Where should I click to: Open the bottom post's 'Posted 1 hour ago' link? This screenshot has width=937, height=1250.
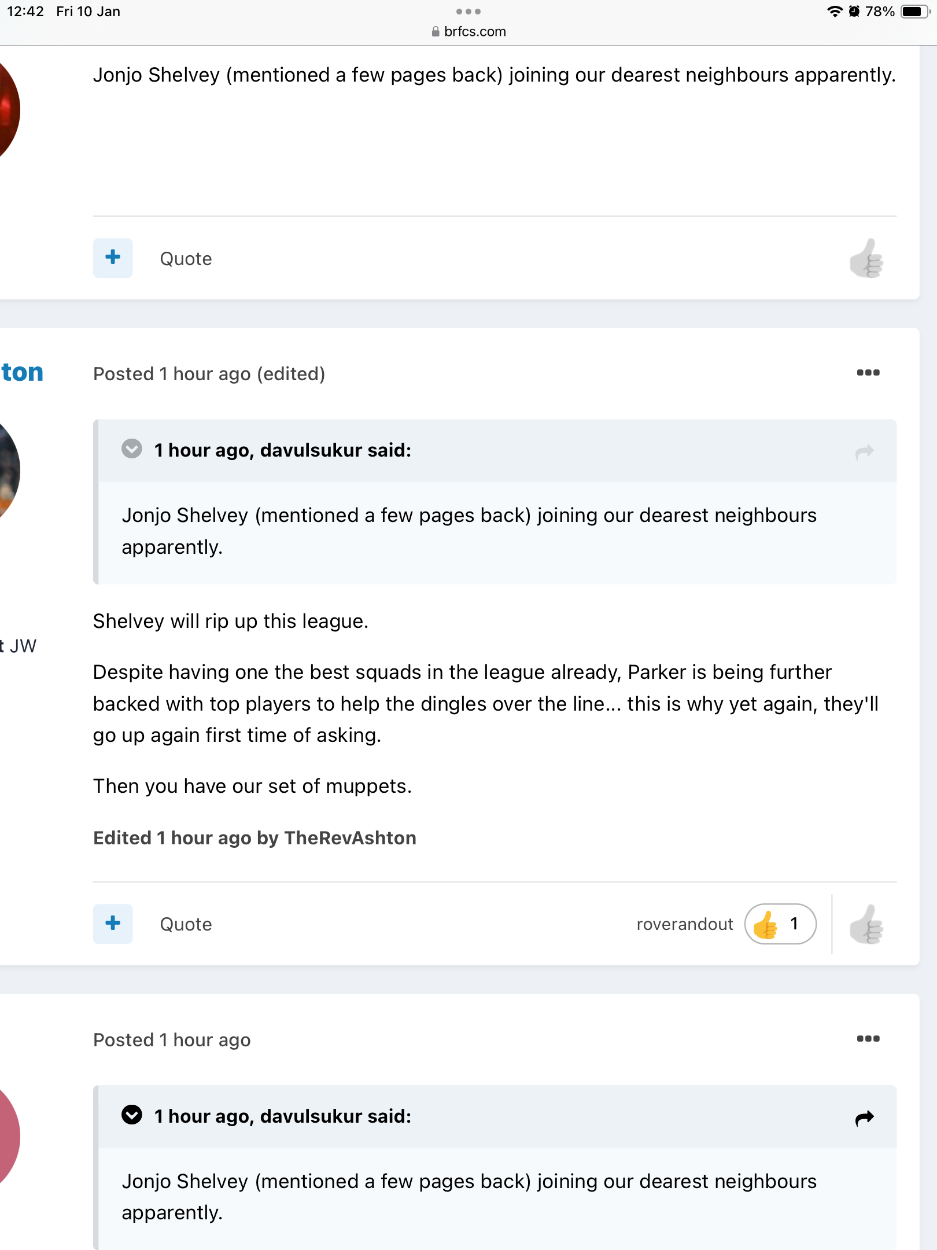point(172,1040)
